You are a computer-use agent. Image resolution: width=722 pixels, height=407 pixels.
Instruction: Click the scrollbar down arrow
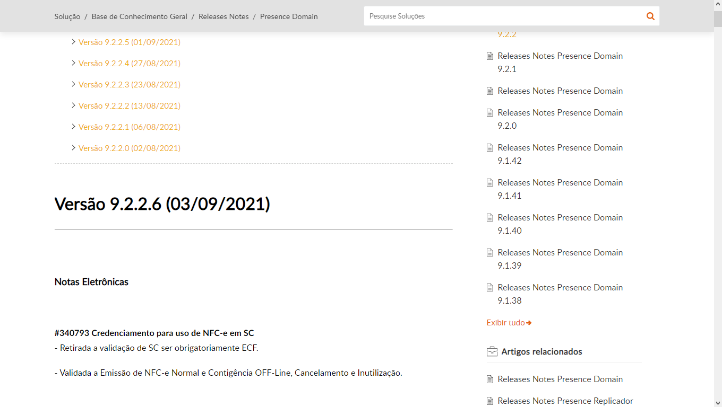click(718, 403)
